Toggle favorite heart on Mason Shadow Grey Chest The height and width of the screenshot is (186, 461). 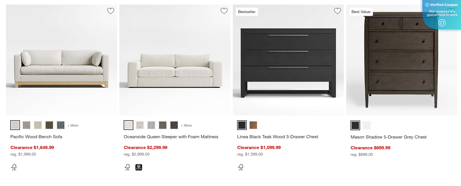pyautogui.click(x=451, y=11)
